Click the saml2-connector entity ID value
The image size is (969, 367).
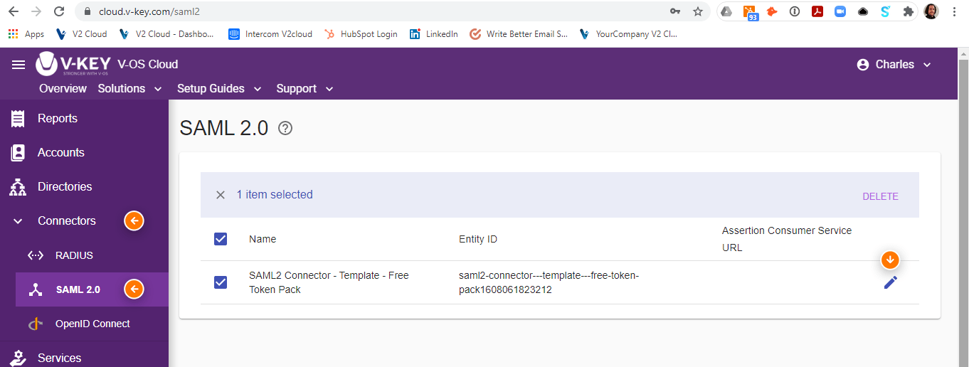pyautogui.click(x=549, y=282)
